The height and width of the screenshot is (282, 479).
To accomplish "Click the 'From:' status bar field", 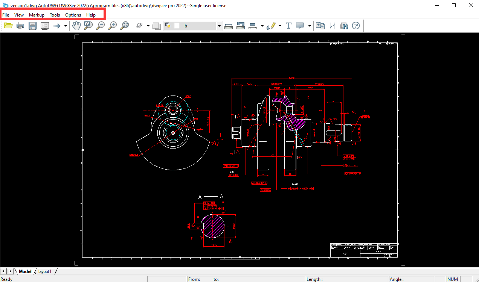I will tap(246, 279).
